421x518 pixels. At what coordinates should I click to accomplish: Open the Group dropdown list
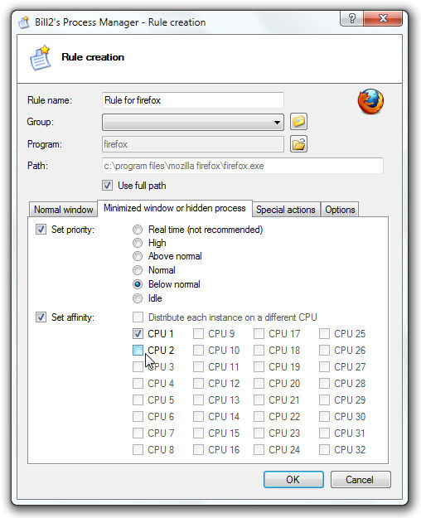(x=192, y=122)
